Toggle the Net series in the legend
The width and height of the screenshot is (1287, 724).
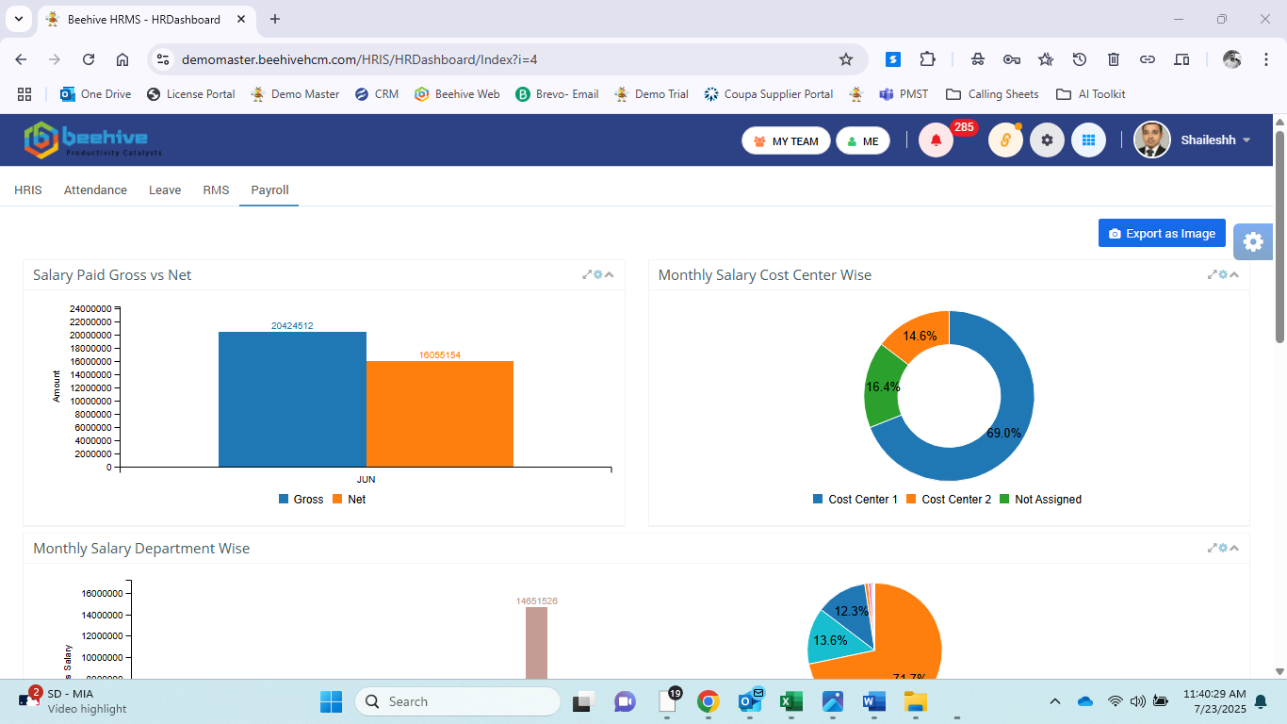tap(350, 499)
